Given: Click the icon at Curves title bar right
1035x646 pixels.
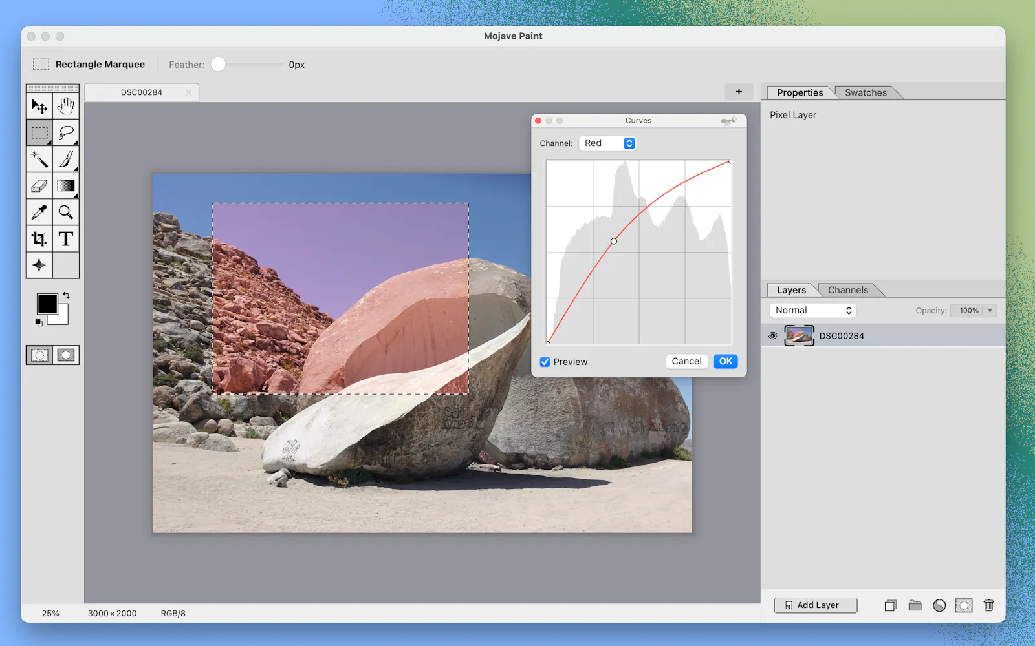Looking at the screenshot, I should (728, 121).
